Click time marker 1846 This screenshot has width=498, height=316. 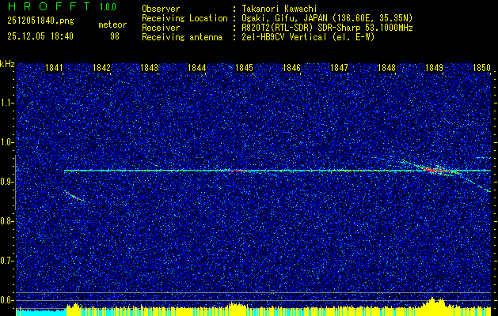[x=291, y=67]
